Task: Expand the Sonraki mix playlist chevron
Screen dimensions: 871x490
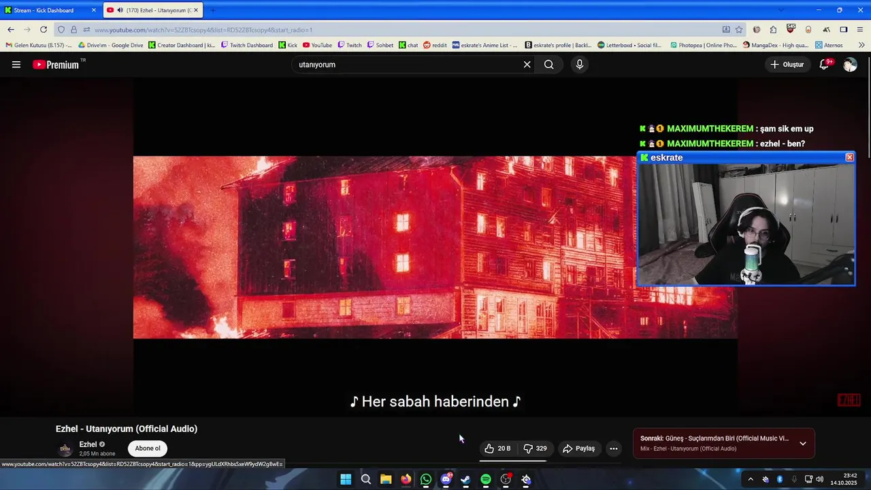Action: 803,444
